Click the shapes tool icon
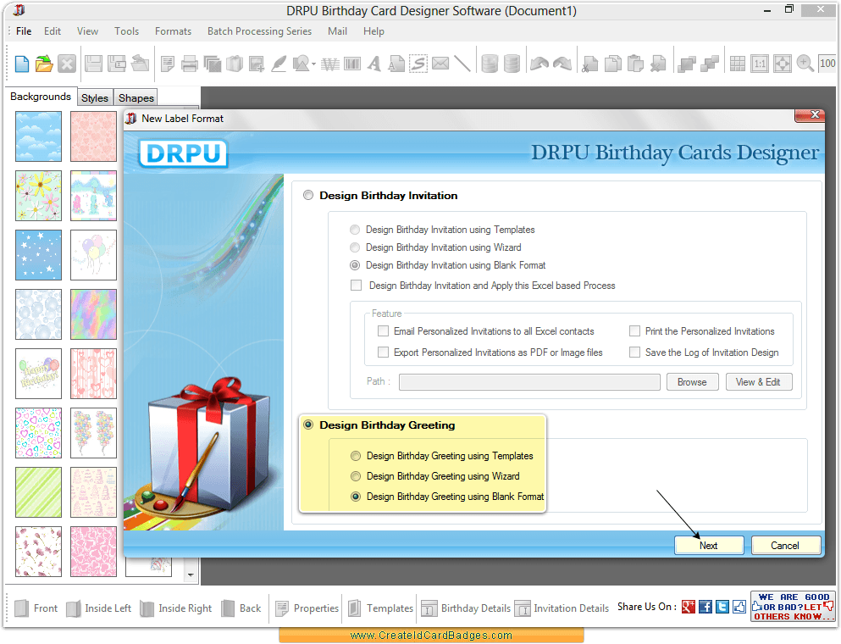The width and height of the screenshot is (841, 644). point(301,64)
